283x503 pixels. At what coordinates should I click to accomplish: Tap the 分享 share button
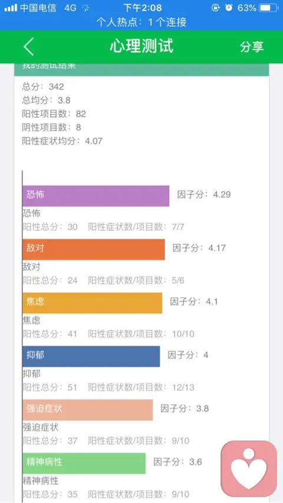click(x=252, y=47)
